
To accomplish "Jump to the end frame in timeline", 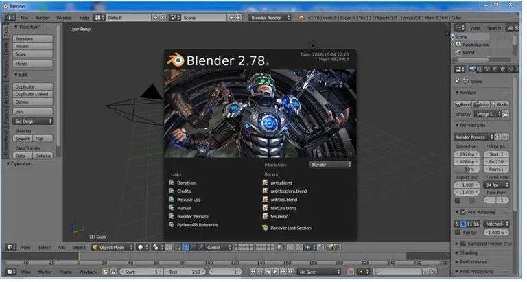I will point(291,272).
